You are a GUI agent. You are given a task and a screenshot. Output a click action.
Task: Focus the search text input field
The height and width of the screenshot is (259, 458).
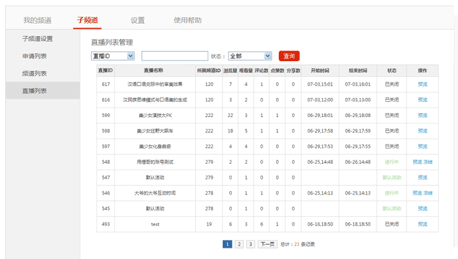(x=175, y=56)
